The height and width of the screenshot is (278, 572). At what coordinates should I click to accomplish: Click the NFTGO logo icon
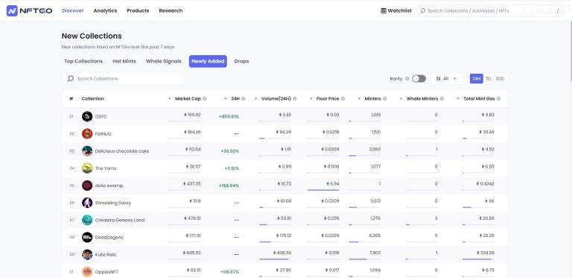pos(12,11)
